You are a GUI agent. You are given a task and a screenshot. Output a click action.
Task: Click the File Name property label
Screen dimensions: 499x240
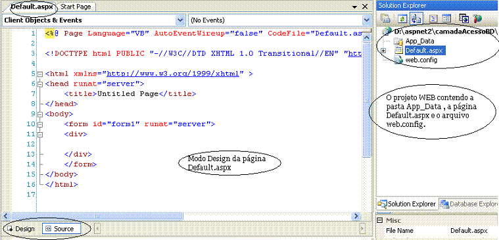click(x=399, y=231)
